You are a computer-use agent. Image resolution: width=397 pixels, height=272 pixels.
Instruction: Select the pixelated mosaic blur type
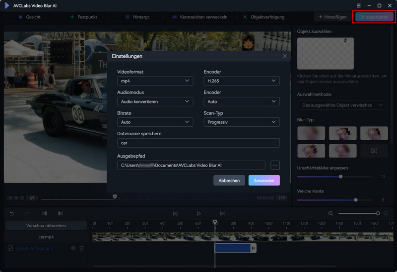[342, 133]
